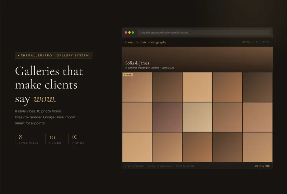Image resolution: width=287 pixels, height=194 pixels.
Task: Select the pale beige thumbnail in middle row
Action: point(197,117)
